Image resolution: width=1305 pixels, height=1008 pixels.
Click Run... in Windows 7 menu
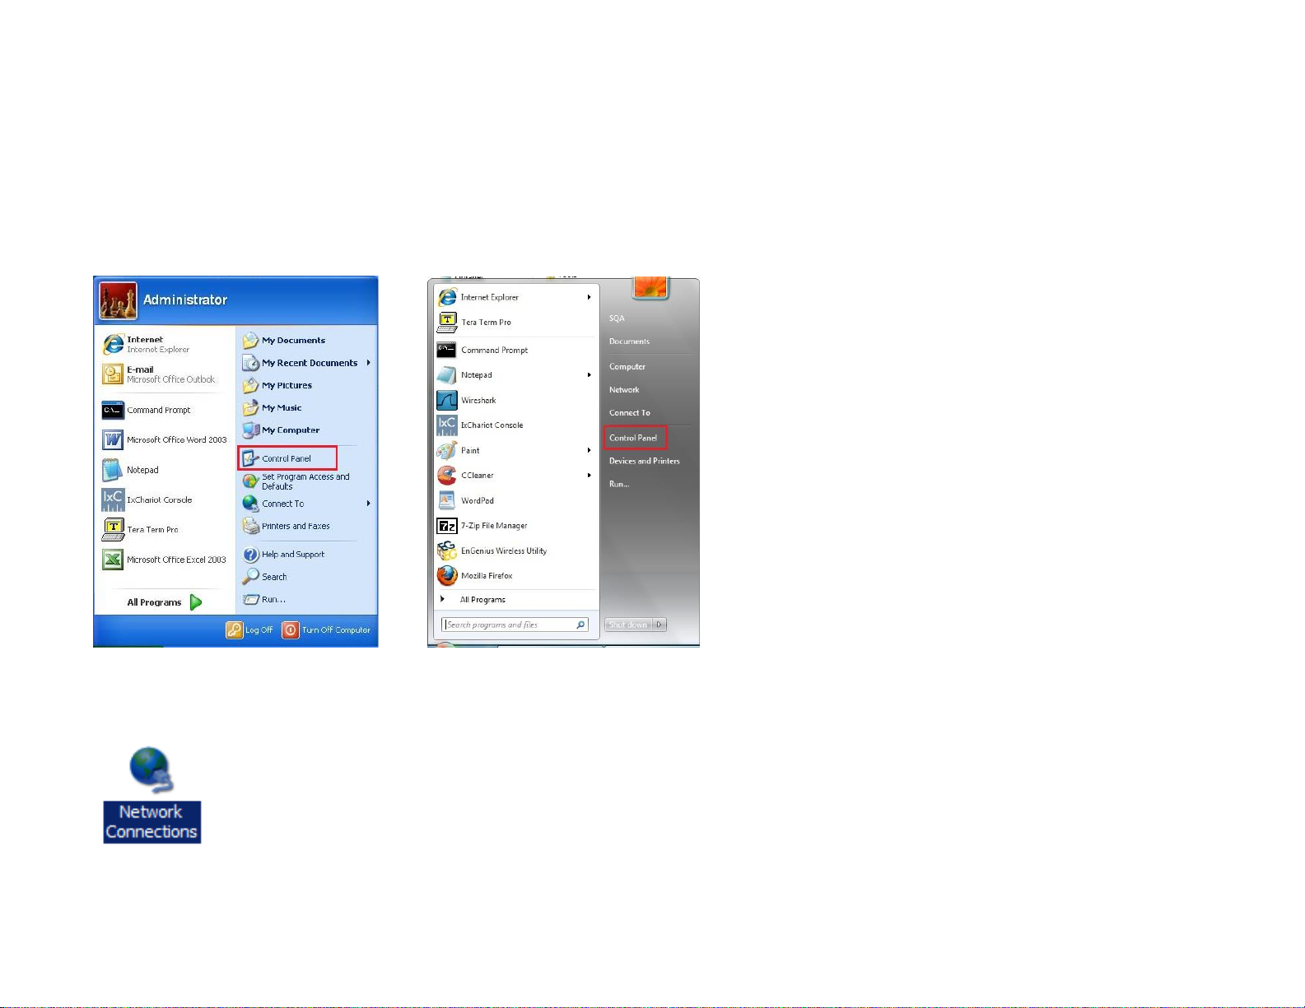coord(619,484)
